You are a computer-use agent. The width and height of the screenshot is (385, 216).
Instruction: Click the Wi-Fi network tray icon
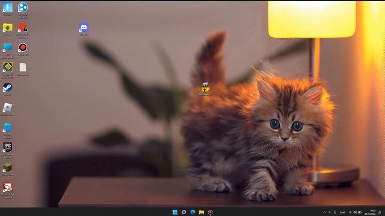(x=350, y=212)
